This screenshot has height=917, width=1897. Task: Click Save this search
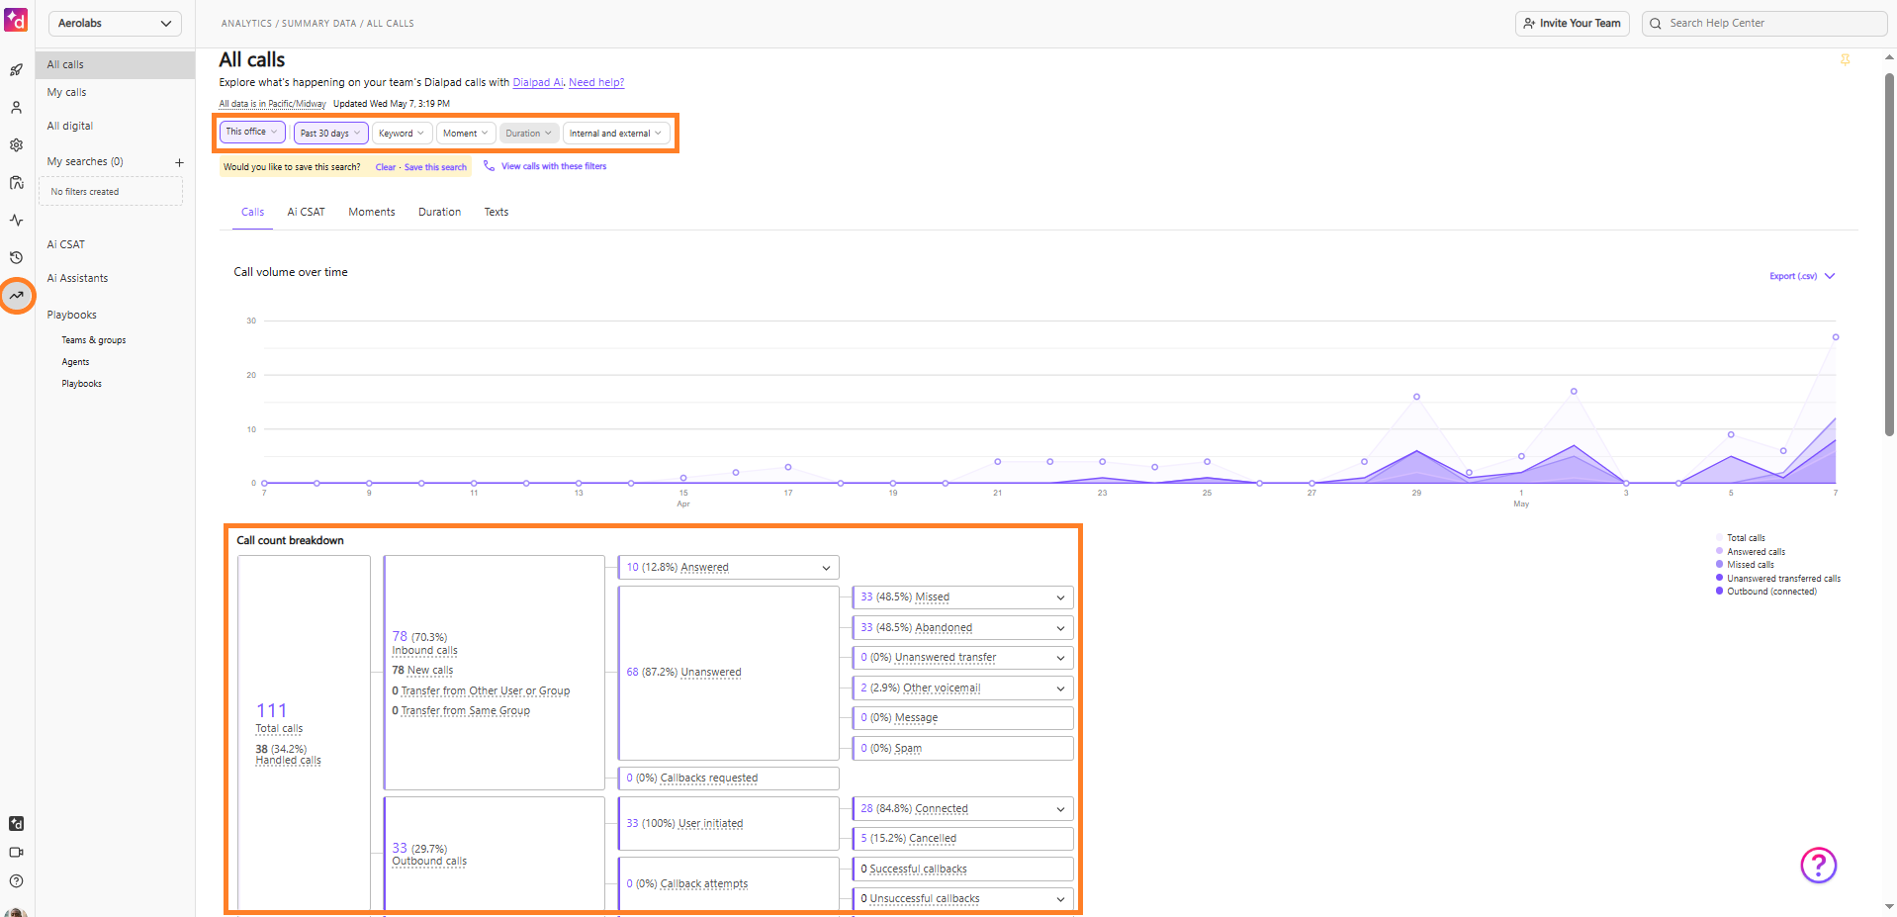coord(435,167)
